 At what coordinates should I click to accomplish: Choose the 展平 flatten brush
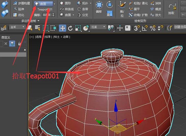(134, 9)
